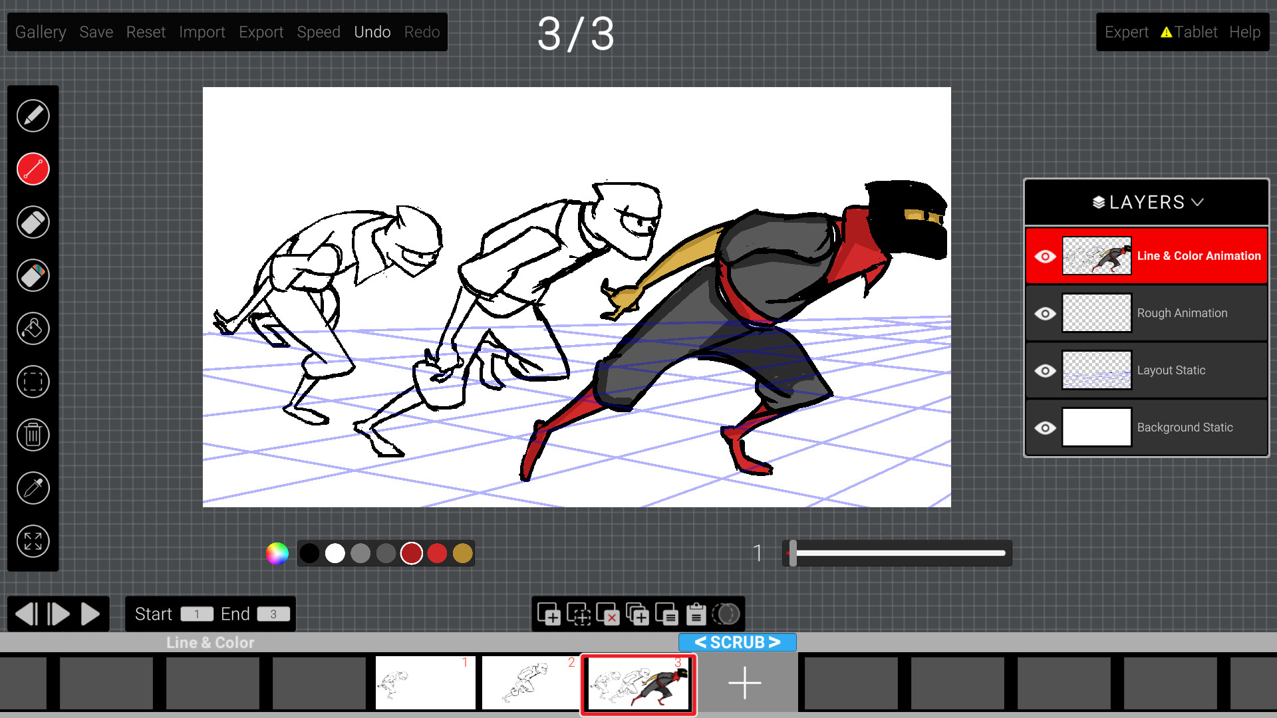Open the Speed menu

click(319, 31)
